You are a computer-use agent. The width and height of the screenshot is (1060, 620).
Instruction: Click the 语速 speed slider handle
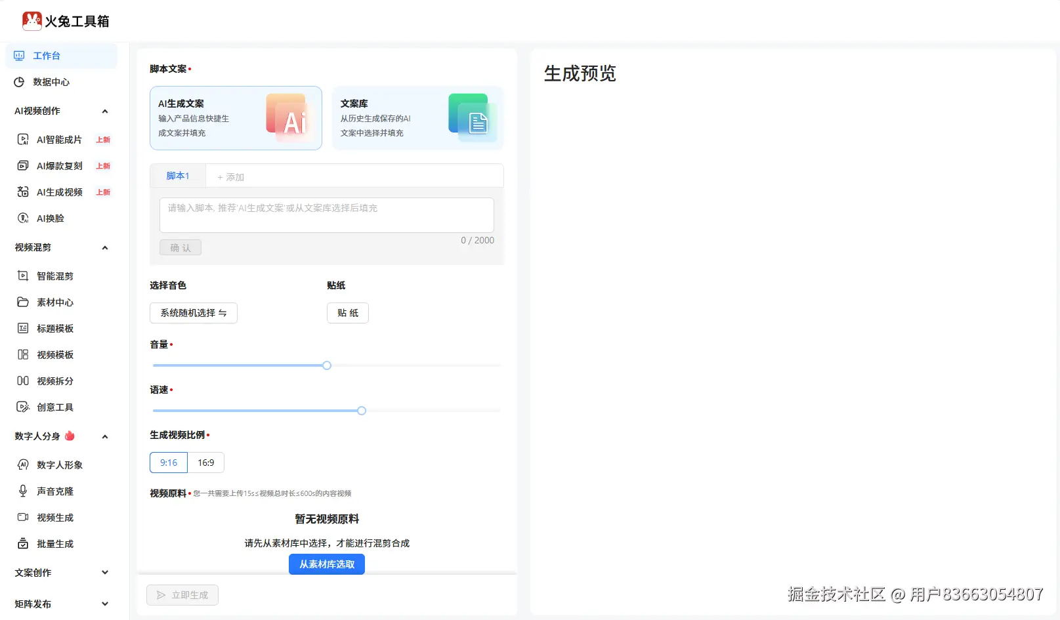pyautogui.click(x=362, y=411)
